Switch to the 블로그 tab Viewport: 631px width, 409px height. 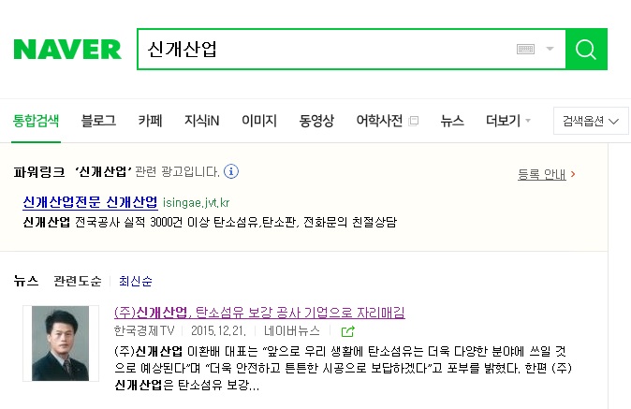point(98,121)
